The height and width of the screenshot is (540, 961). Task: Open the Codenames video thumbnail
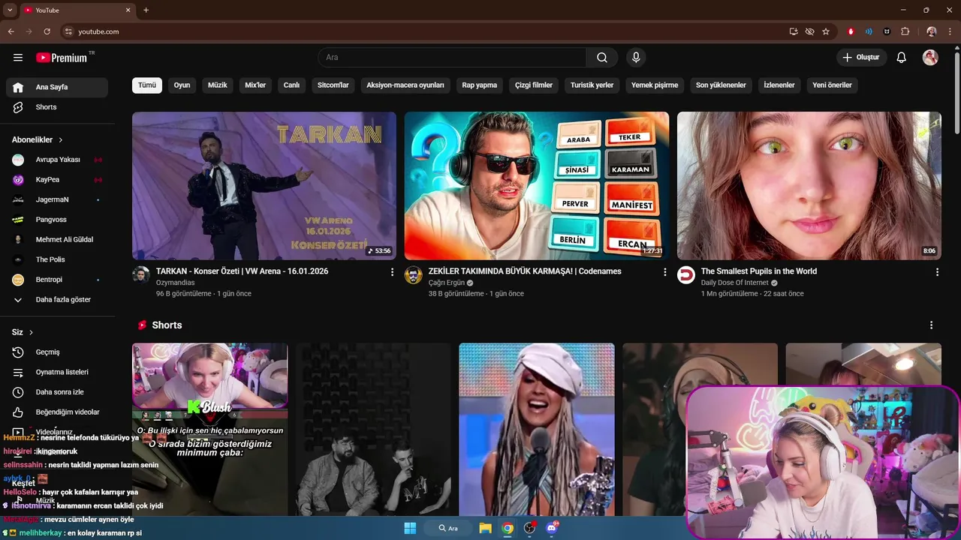click(x=537, y=186)
